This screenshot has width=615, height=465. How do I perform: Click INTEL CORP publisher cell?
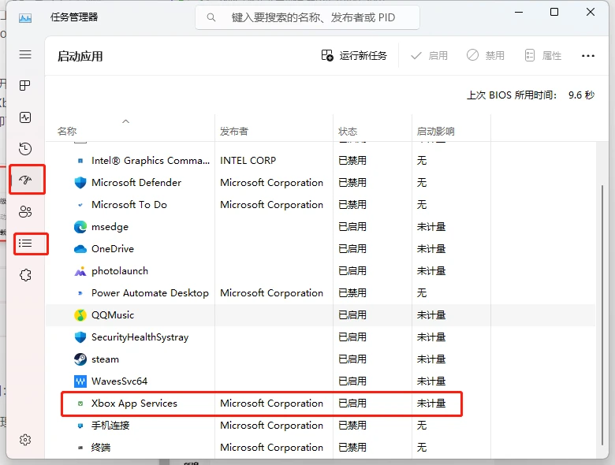(248, 160)
